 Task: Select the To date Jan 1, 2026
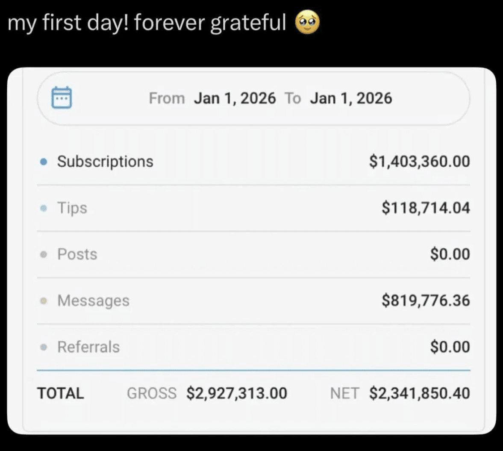351,98
